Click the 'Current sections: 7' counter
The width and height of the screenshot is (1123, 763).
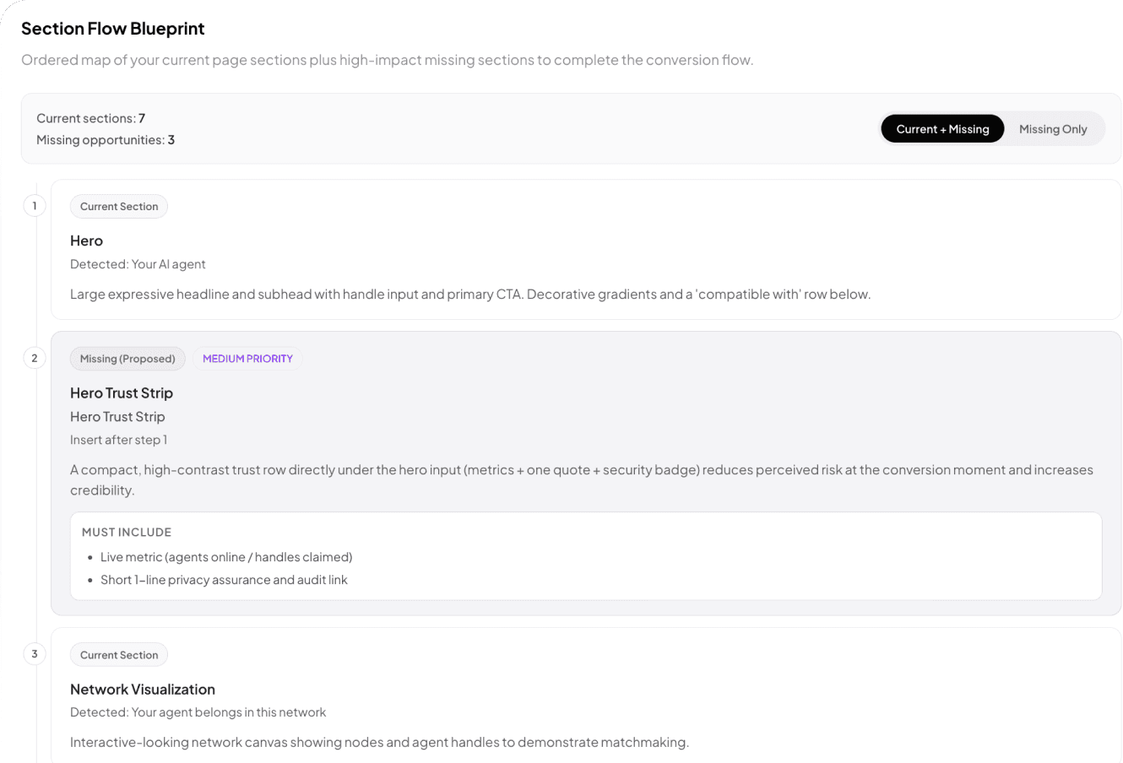coord(90,118)
